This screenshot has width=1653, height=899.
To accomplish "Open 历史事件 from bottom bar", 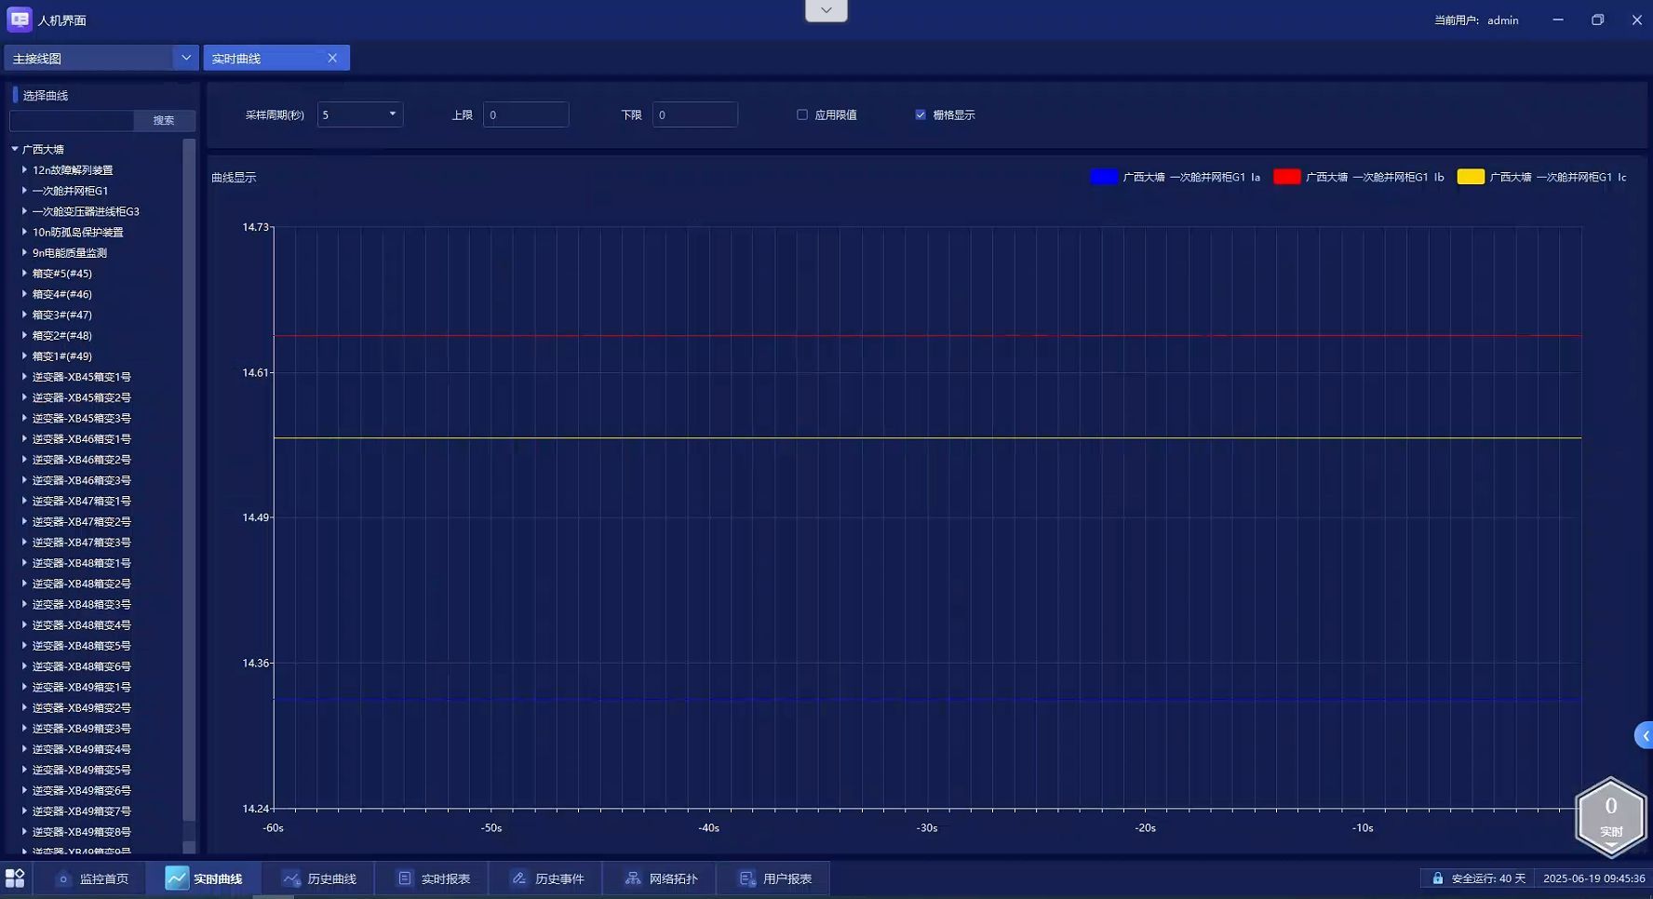I will (x=547, y=879).
